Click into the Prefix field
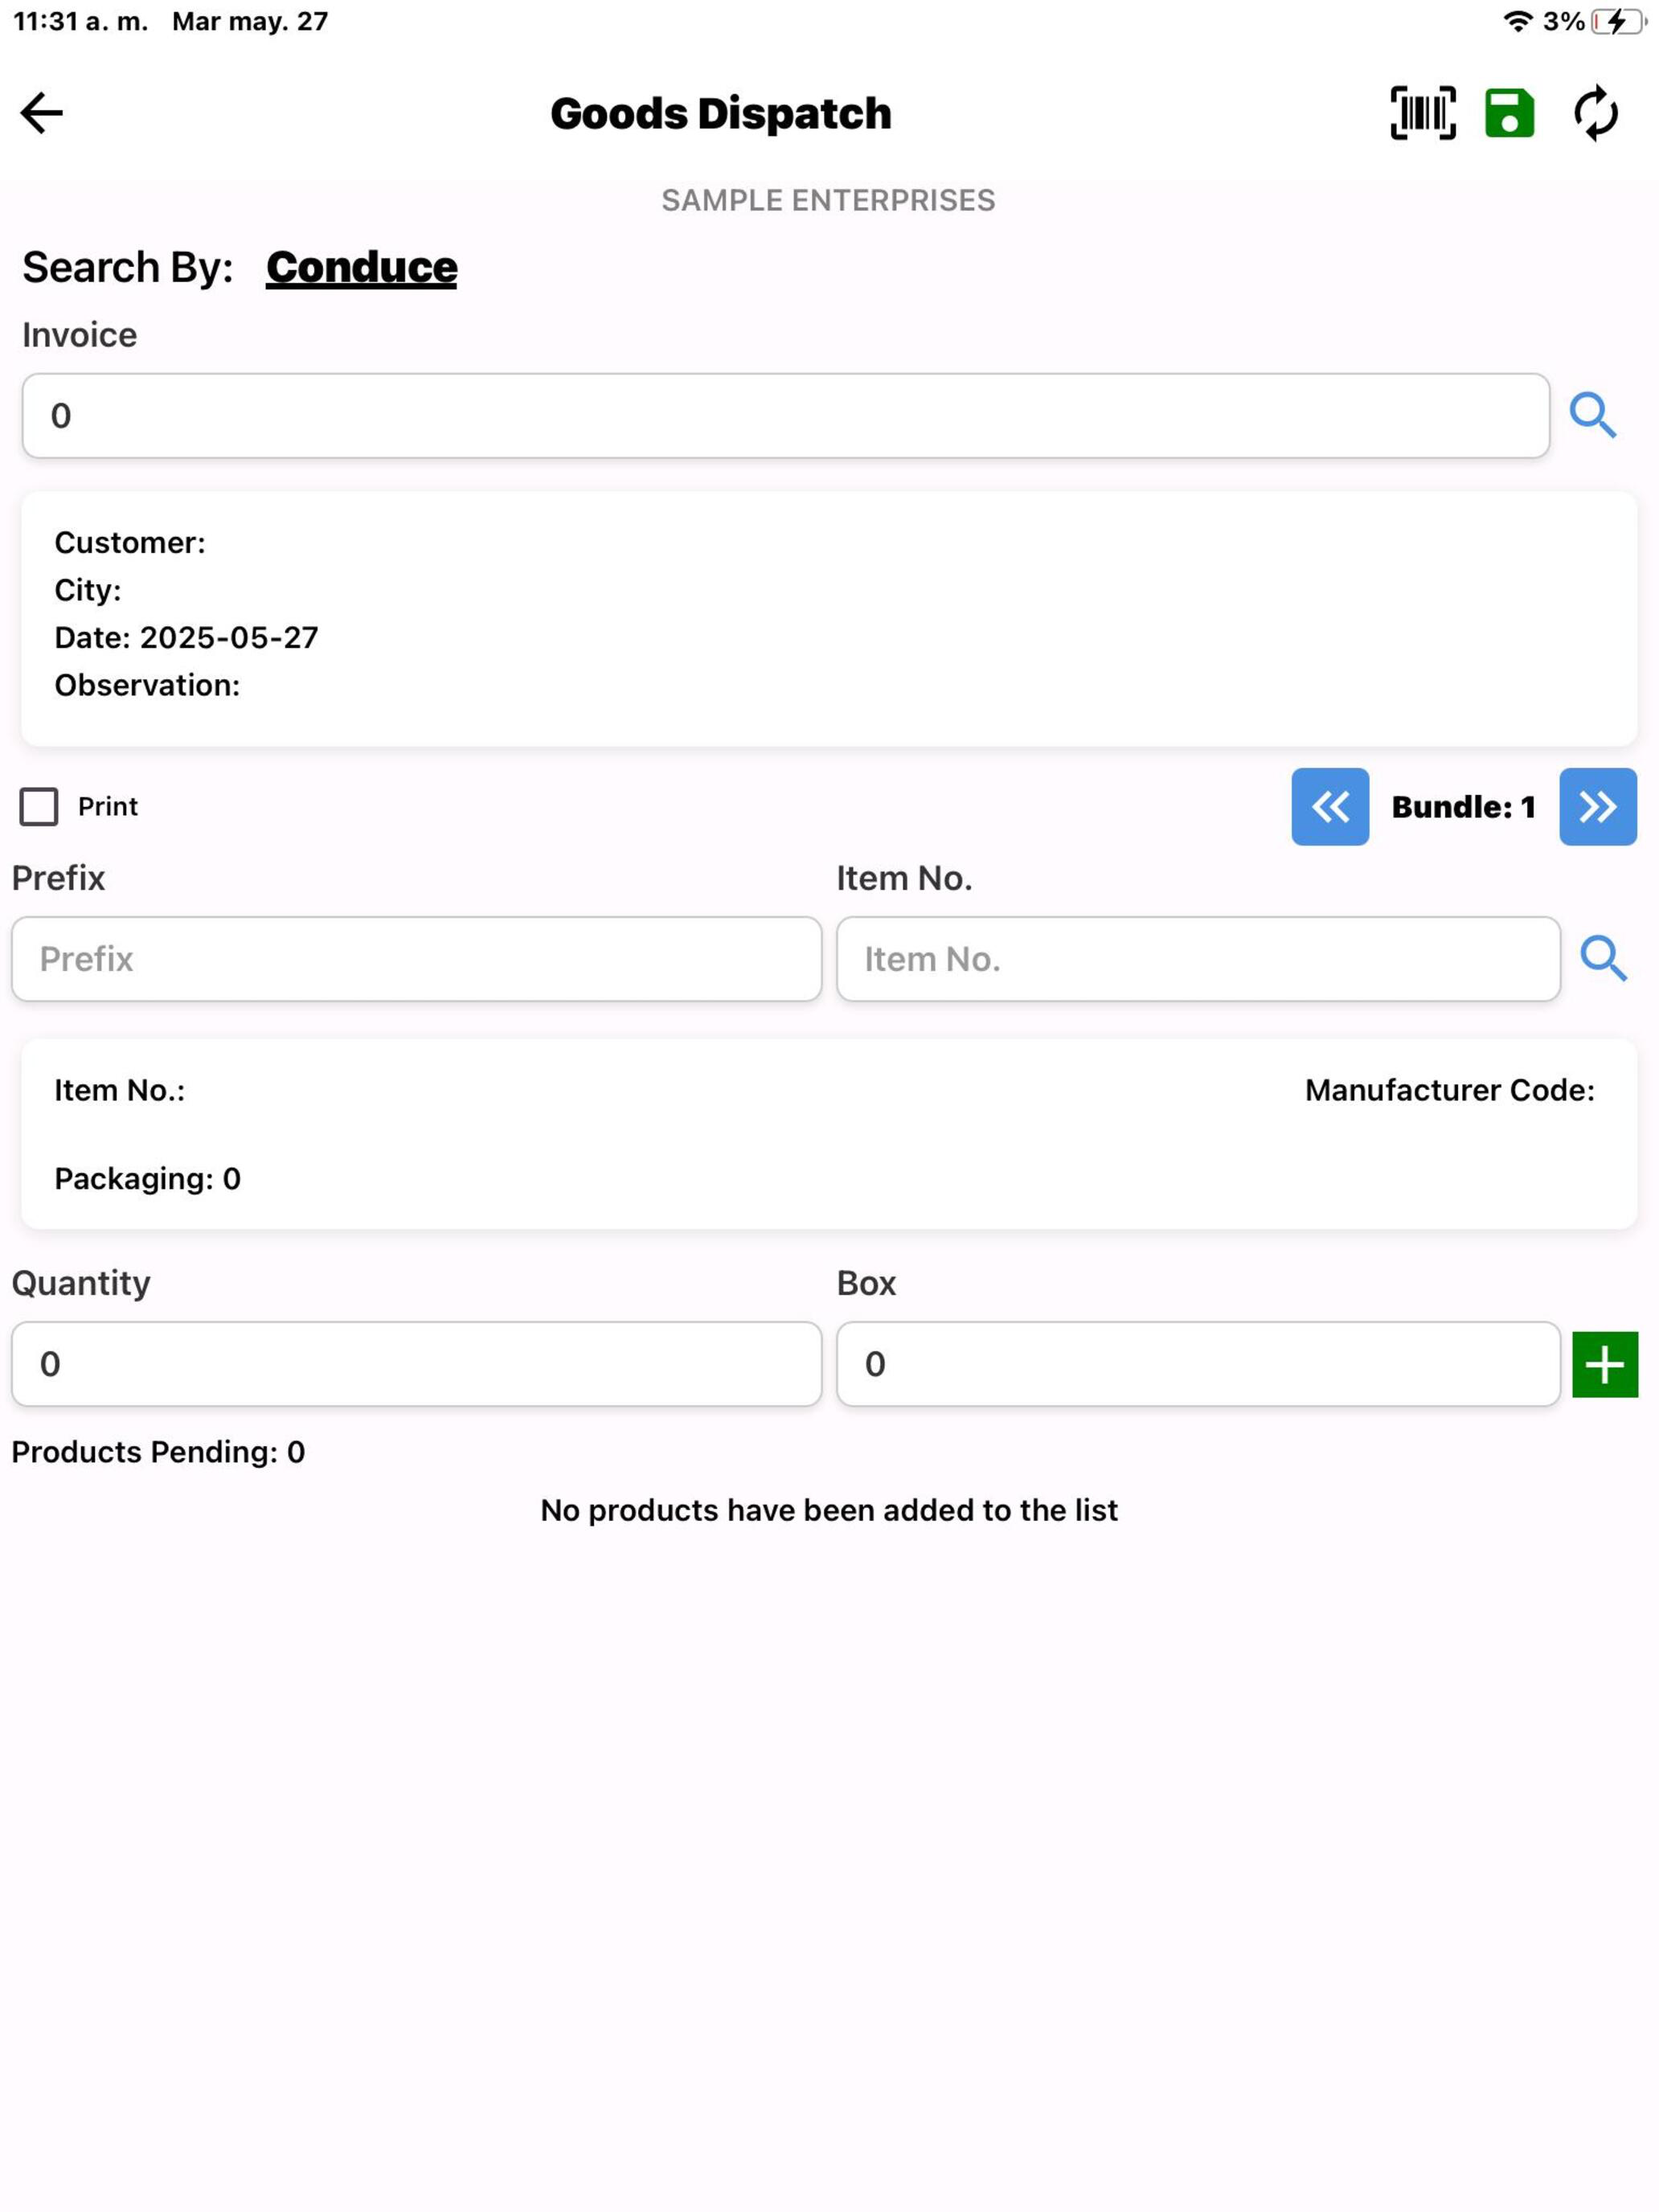Screen dimensions: 1659x2212 coord(417,959)
